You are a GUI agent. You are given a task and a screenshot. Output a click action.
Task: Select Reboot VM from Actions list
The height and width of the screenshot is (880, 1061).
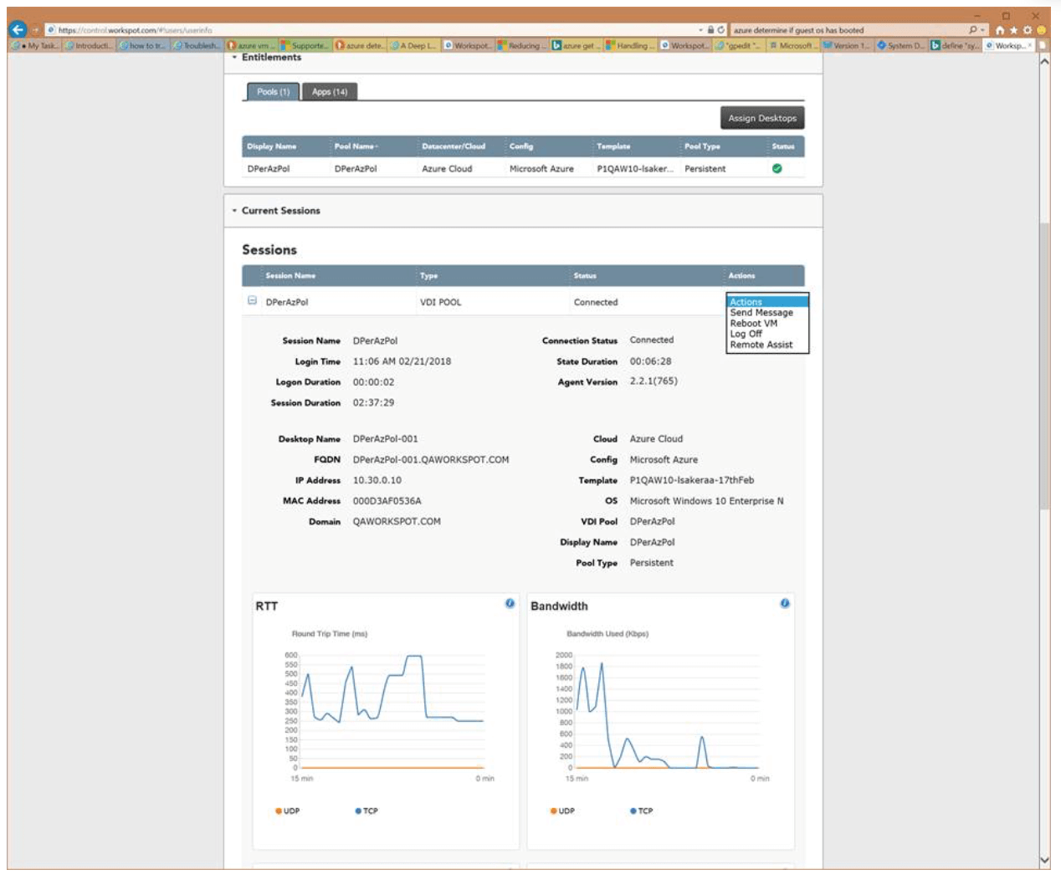(x=753, y=323)
